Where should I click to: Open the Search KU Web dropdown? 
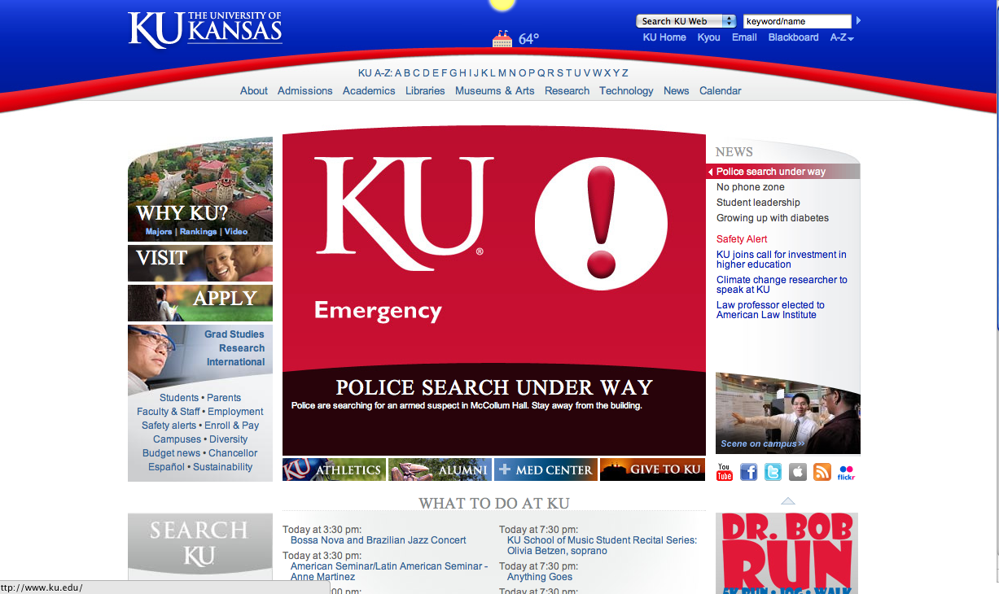pos(686,21)
